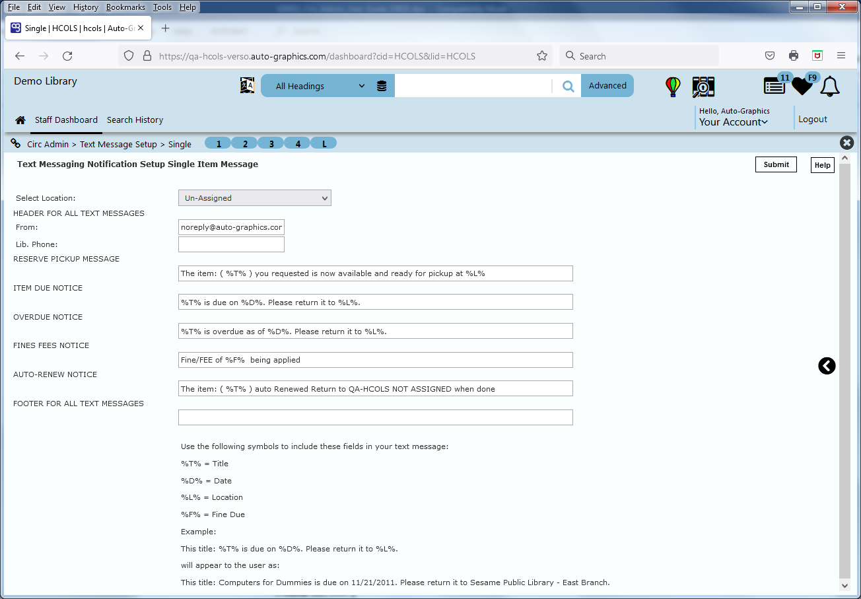The width and height of the screenshot is (861, 599).
Task: Click the padlock site info icon
Action: (147, 56)
